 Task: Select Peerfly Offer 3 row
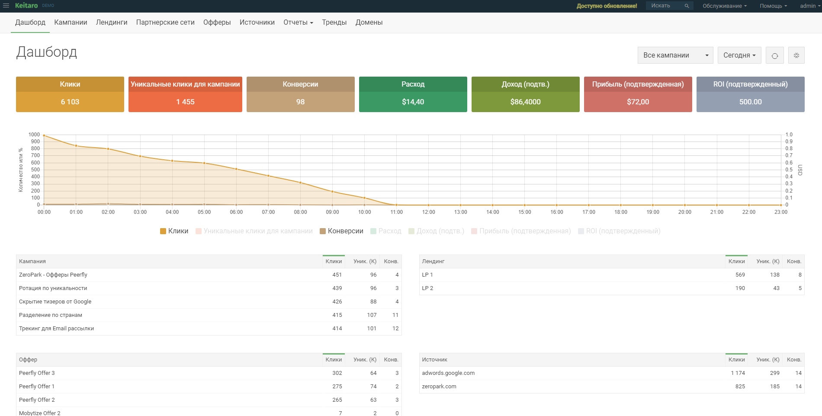coord(209,373)
